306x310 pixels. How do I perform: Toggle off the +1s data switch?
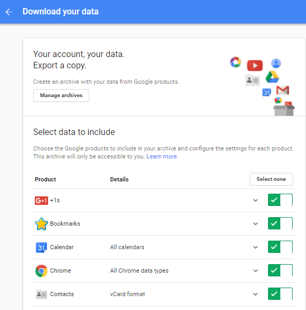[280, 200]
